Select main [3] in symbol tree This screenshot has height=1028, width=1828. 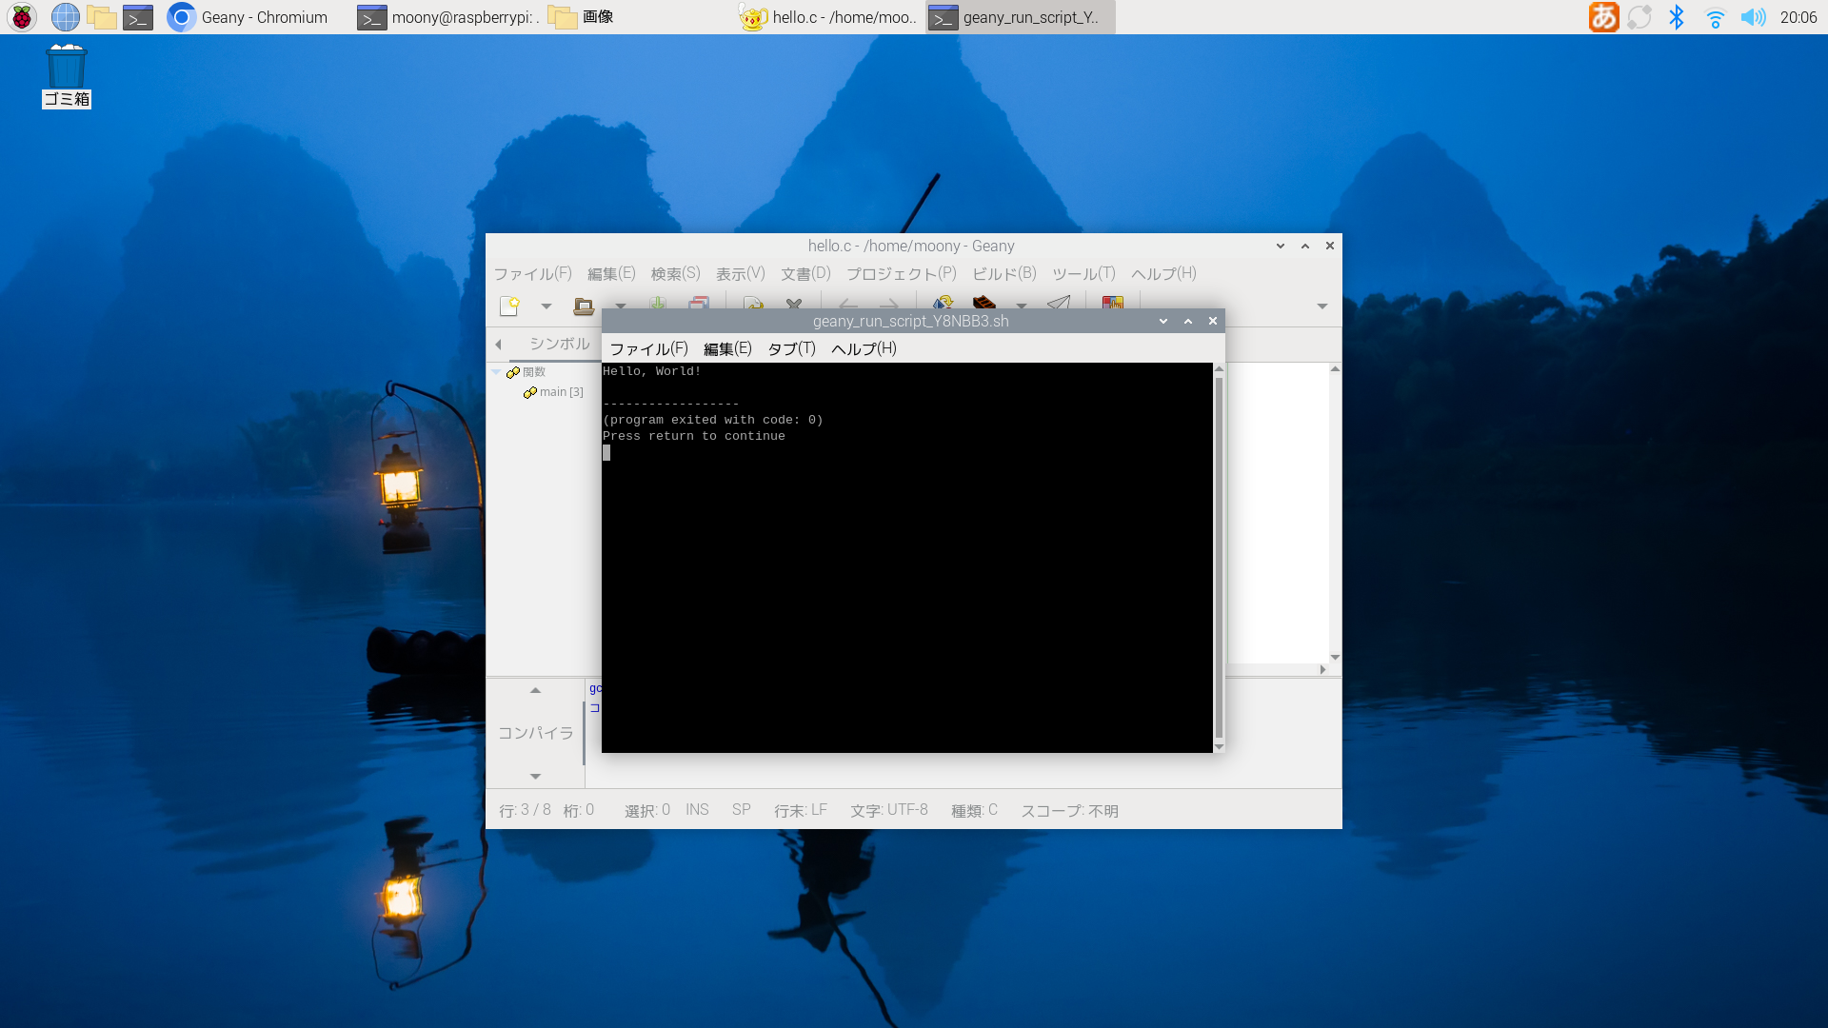[561, 392]
